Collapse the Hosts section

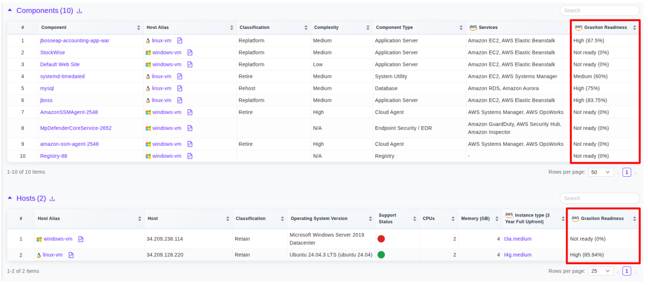click(10, 198)
